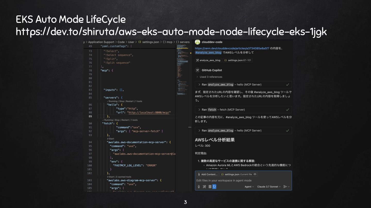Click 'Start' above awslabs.aws-documentation-mcp-server

111,139
